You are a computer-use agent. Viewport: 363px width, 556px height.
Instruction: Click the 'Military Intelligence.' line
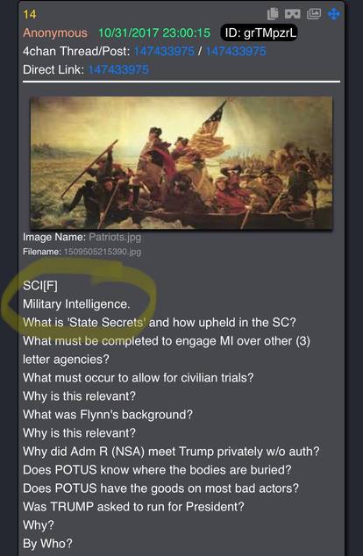pyautogui.click(x=76, y=304)
